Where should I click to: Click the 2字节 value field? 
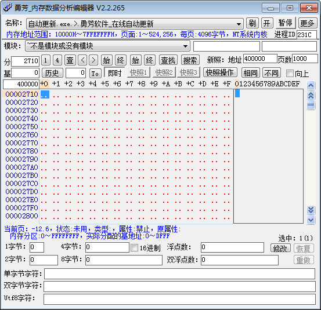pos(44,260)
